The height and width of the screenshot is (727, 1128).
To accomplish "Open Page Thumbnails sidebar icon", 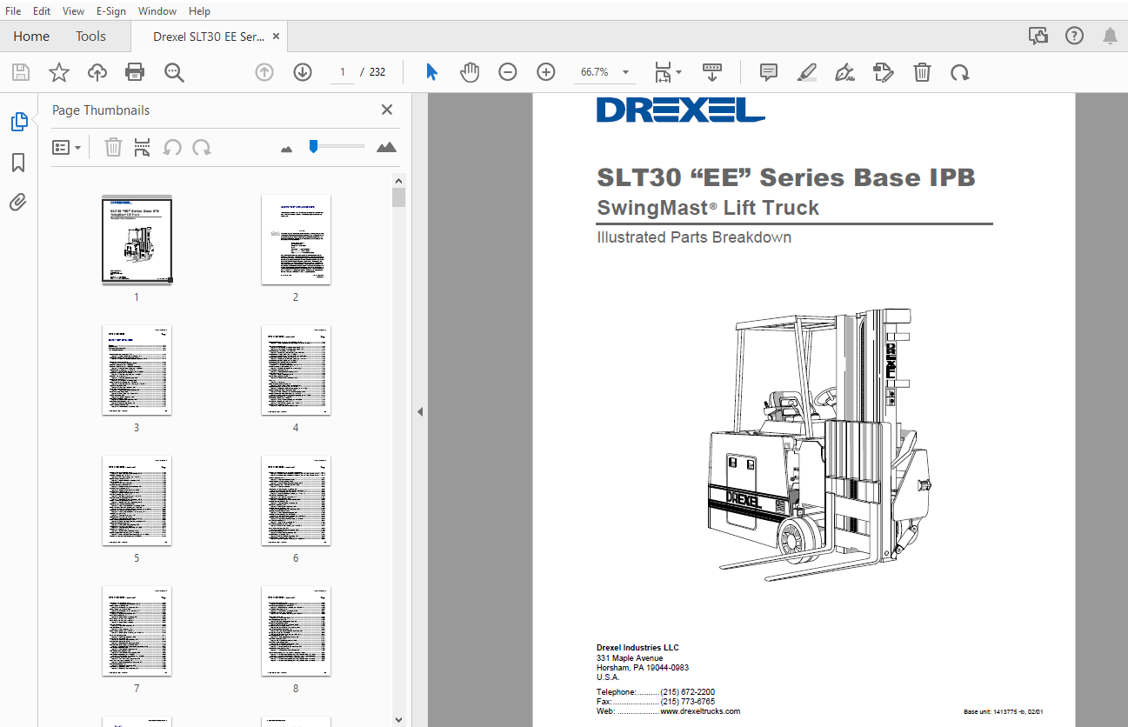I will (x=18, y=122).
